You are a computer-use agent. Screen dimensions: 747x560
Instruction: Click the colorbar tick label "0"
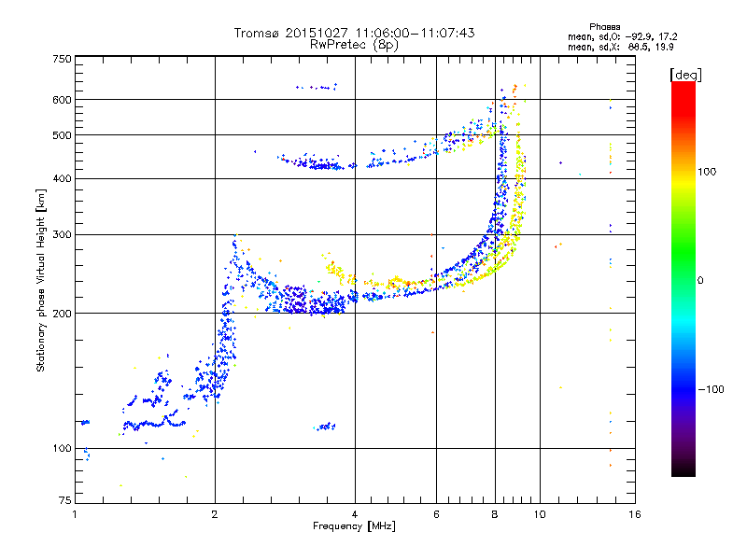click(700, 281)
